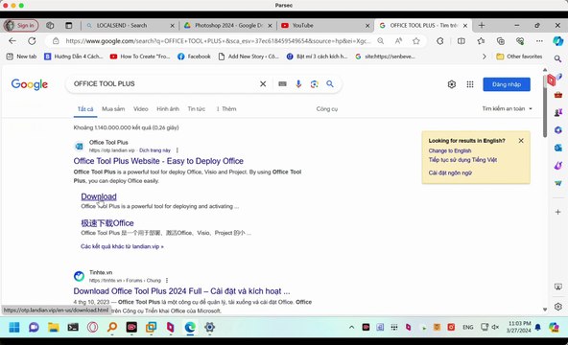The width and height of the screenshot is (568, 345).
Task: Click in the Google search text field
Action: pyautogui.click(x=165, y=84)
